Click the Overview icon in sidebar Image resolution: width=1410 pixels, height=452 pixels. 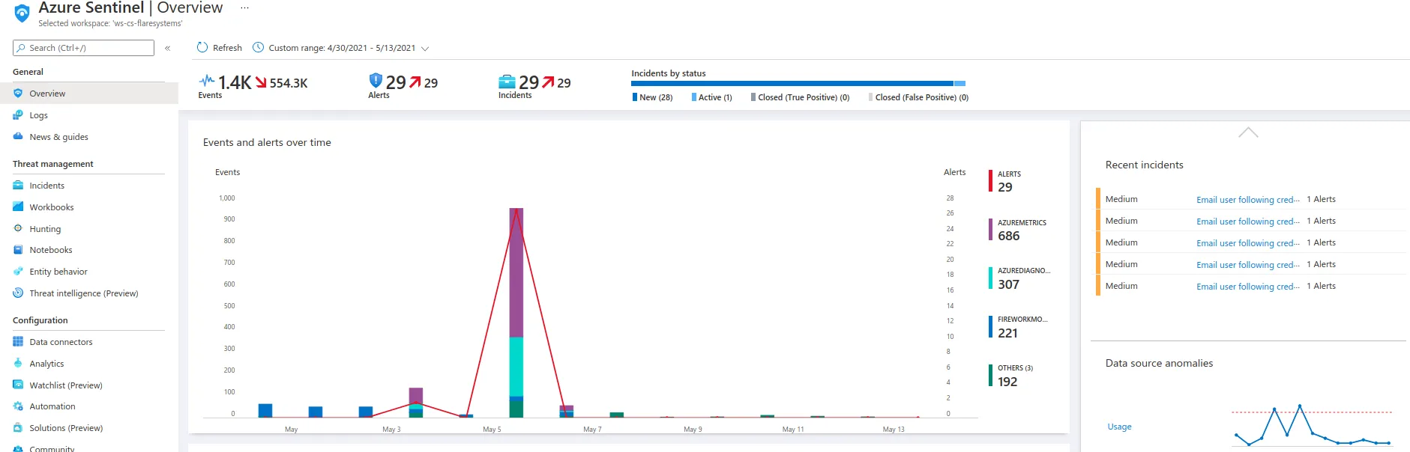click(x=18, y=94)
